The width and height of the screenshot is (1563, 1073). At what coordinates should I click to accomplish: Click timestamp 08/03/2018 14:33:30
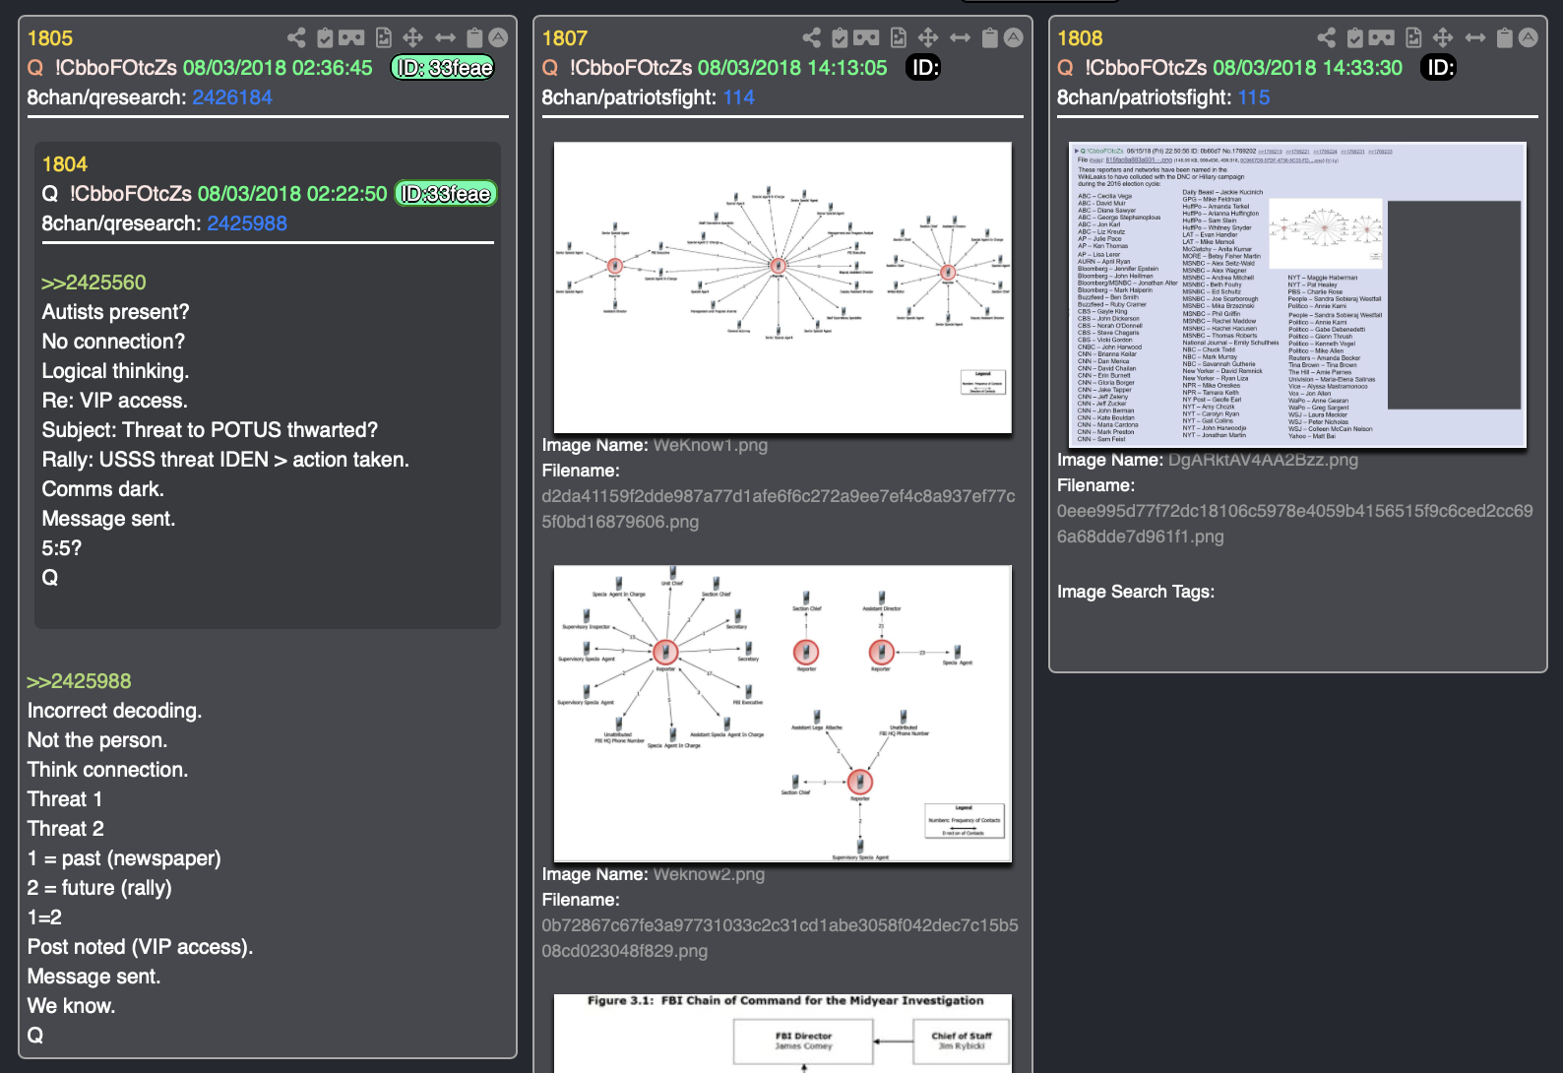[1307, 68]
